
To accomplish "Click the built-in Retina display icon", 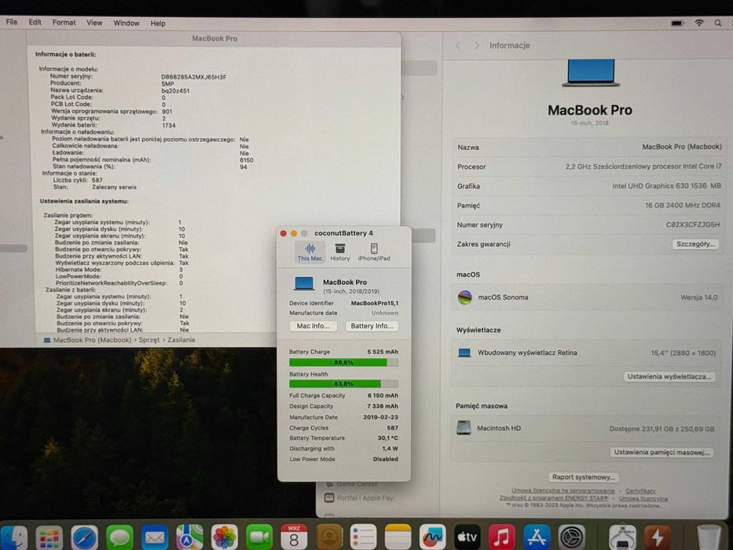I will [x=464, y=353].
